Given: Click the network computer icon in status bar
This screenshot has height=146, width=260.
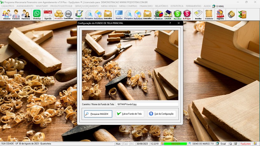Looking at the screenshot, I should point(236,144).
